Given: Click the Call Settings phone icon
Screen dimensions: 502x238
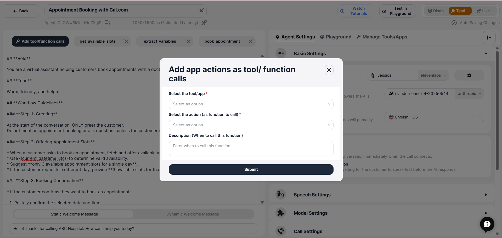Looking at the screenshot, I should click(x=280, y=231).
